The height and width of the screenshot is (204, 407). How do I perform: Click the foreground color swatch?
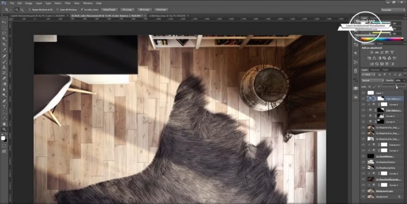pyautogui.click(x=3, y=138)
